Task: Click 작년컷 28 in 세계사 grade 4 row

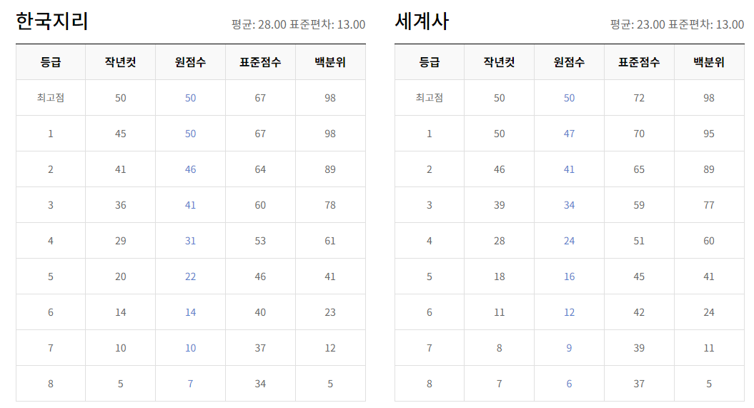Action: pyautogui.click(x=499, y=241)
